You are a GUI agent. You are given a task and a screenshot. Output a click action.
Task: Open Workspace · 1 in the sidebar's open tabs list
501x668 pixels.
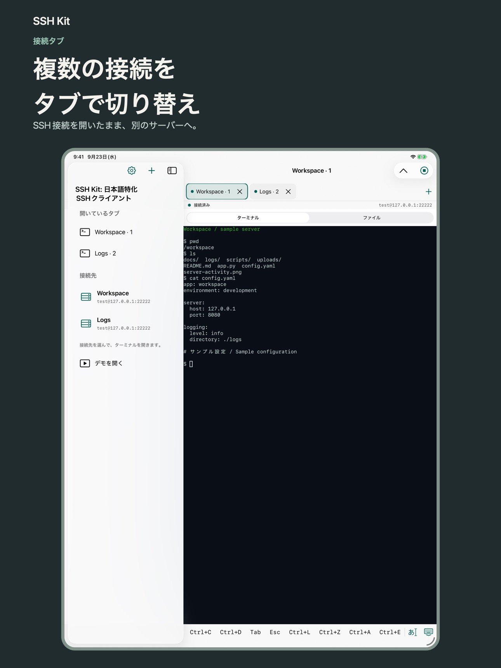(x=125, y=232)
